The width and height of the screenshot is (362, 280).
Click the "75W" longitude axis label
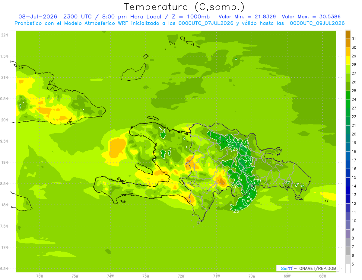coord(75,276)
